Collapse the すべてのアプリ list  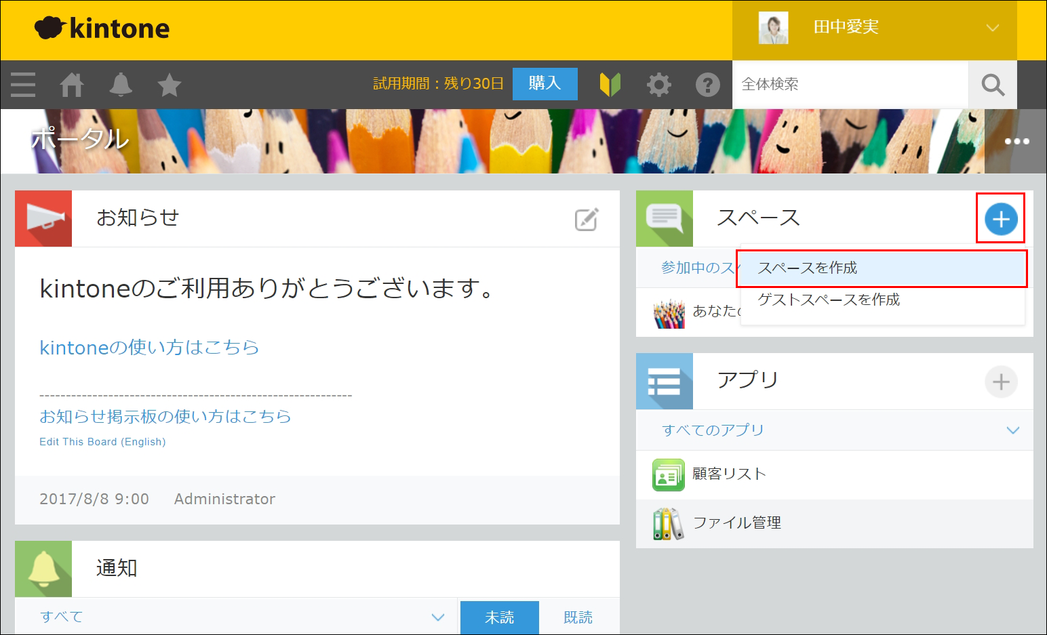[x=1012, y=430]
